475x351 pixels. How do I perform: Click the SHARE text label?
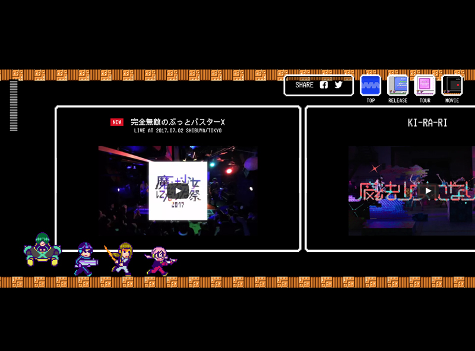(304, 85)
